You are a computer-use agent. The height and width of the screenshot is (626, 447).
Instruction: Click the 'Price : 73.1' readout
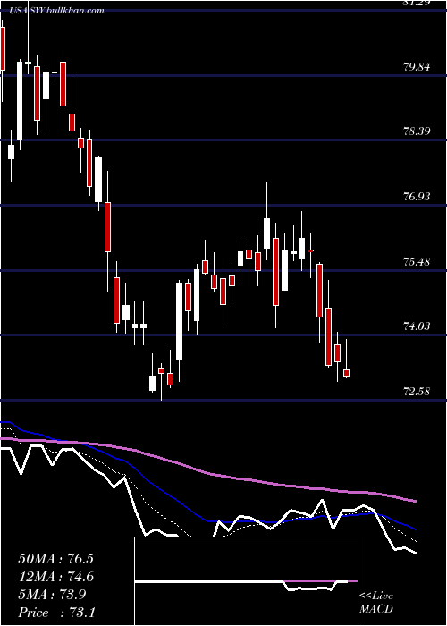(x=55, y=613)
